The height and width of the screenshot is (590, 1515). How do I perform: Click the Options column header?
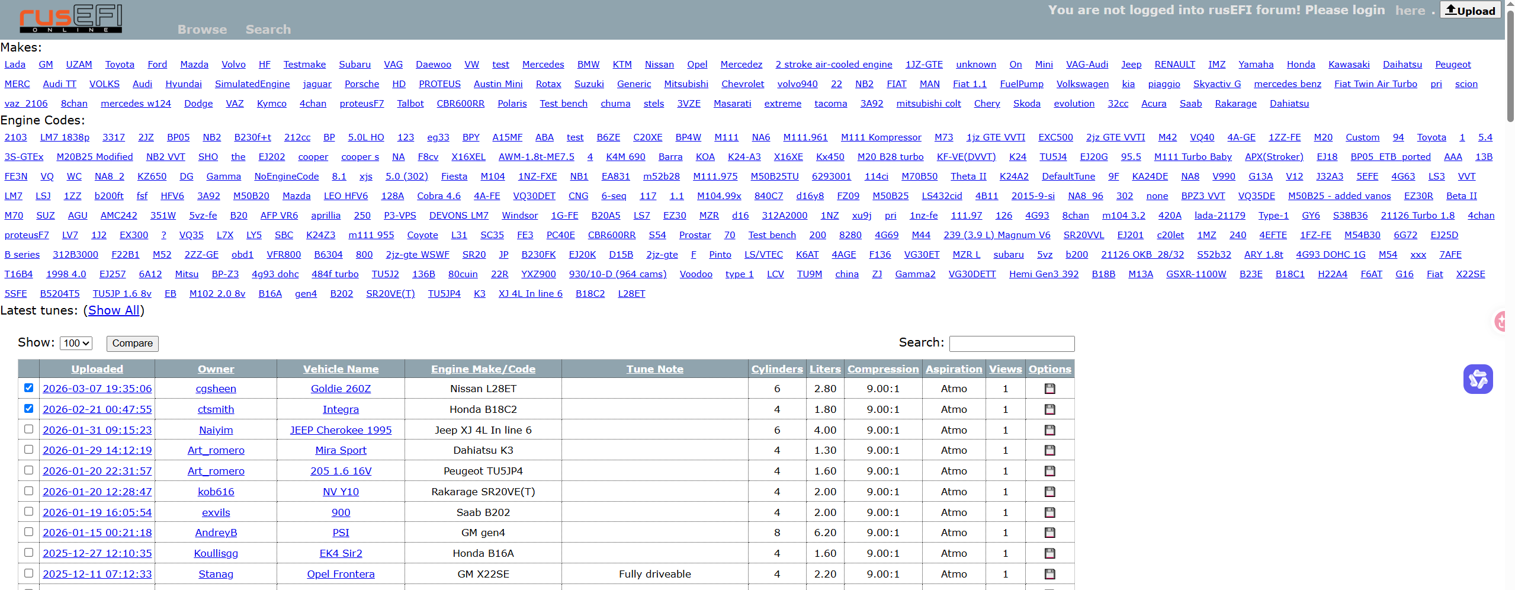click(x=1050, y=369)
